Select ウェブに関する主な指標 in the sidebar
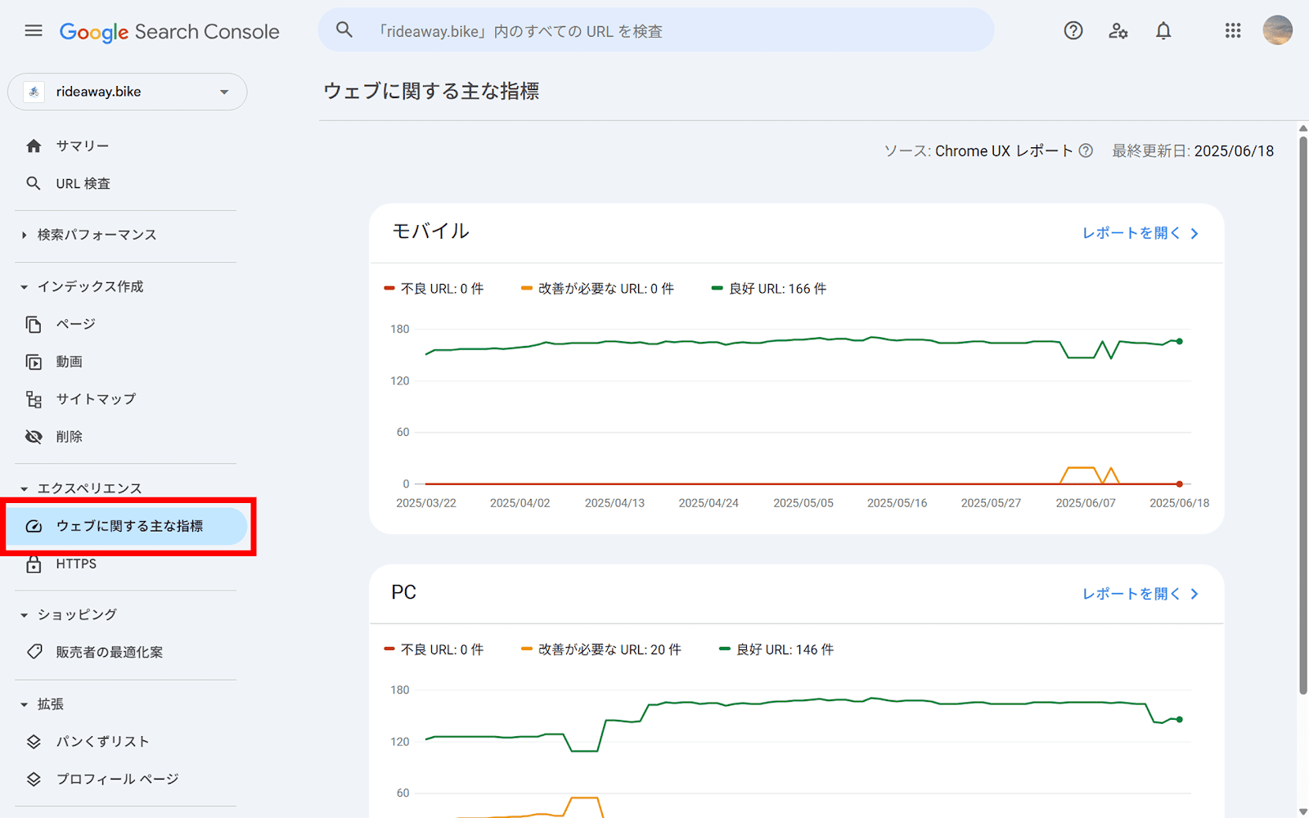The height and width of the screenshot is (818, 1309). click(131, 526)
